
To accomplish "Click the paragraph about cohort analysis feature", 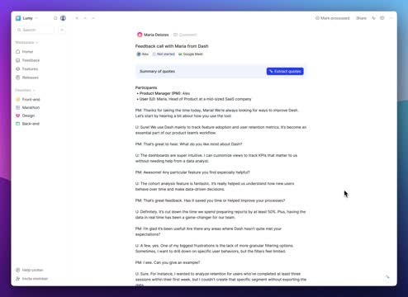I will [215, 186].
